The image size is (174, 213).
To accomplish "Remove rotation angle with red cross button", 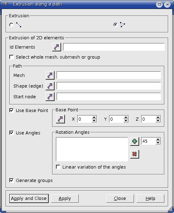I will click(x=135, y=154).
